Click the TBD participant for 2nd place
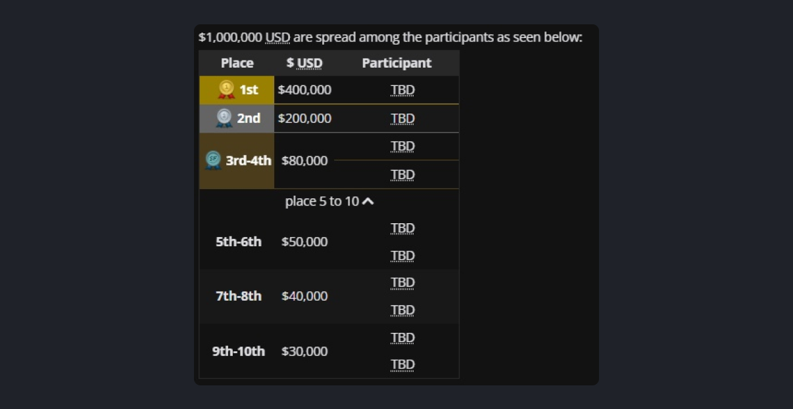This screenshot has width=793, height=409. pos(402,119)
